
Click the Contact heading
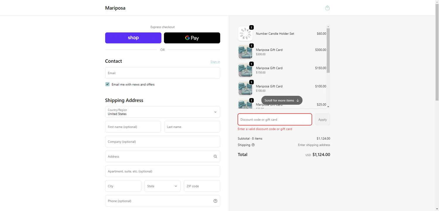114,61
